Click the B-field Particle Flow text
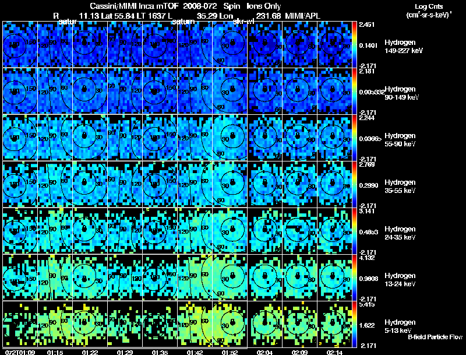Image resolution: width=466 pixels, height=355 pixels. 435,337
